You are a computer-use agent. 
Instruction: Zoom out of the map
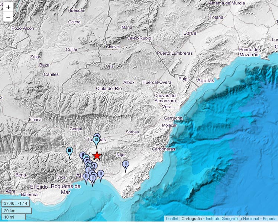pyautogui.click(x=8, y=17)
